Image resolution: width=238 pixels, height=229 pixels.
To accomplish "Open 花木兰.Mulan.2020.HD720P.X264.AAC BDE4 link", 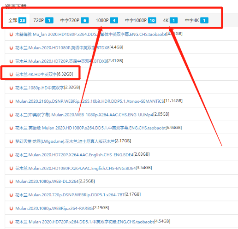I will point(82,155).
